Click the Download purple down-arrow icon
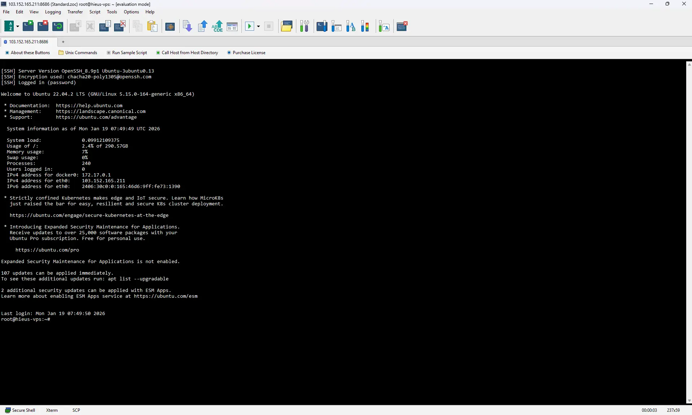Image resolution: width=692 pixels, height=415 pixels. pos(187,26)
